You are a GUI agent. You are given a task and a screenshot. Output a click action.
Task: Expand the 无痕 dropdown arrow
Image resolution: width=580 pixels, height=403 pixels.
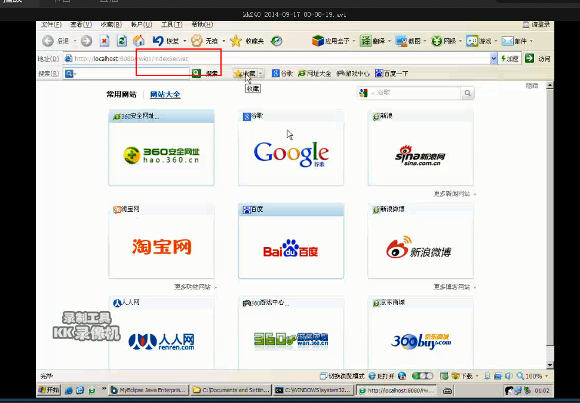point(224,41)
